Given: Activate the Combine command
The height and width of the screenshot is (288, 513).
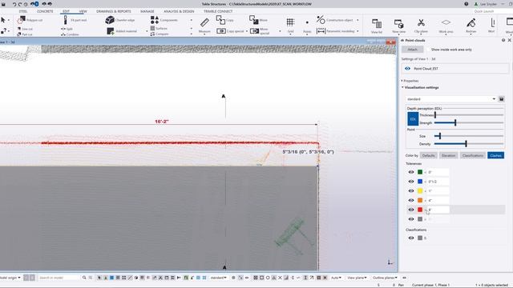Looking at the screenshot, I should (x=70, y=34).
